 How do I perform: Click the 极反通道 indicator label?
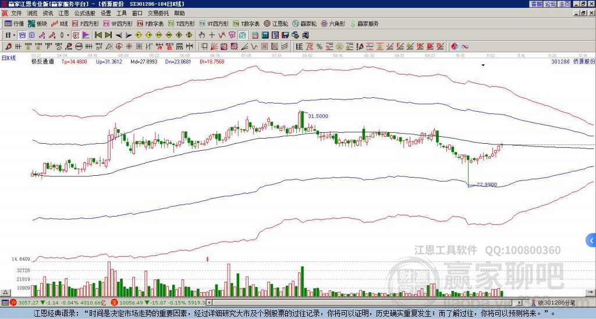42,61
